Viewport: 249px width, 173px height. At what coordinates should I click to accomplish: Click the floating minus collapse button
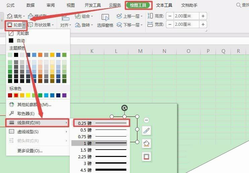146,120
